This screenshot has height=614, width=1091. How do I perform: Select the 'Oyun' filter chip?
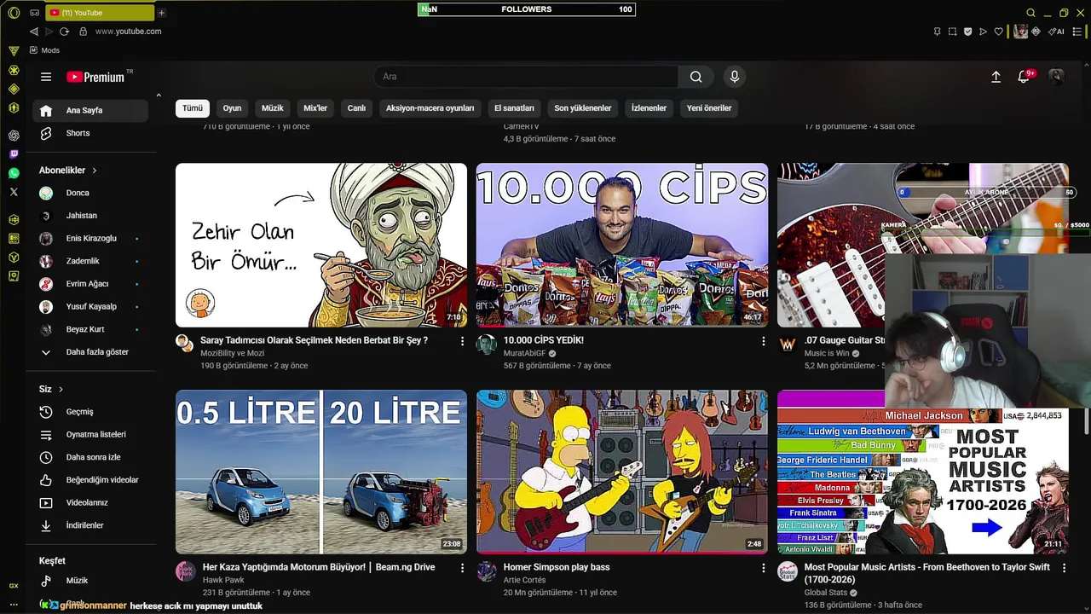coord(232,108)
